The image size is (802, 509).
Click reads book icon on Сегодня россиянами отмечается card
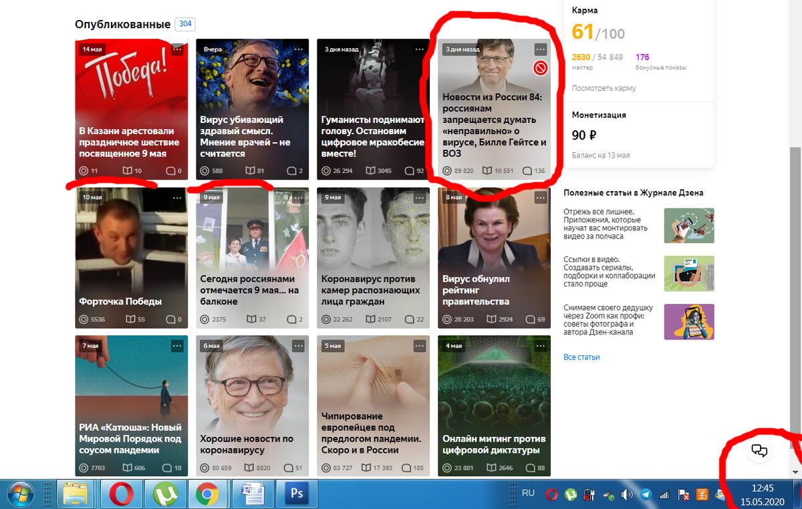(251, 319)
